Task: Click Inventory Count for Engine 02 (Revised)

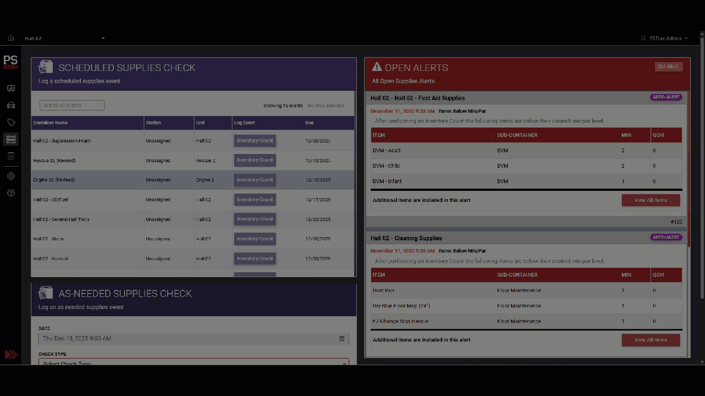Action: [255, 180]
